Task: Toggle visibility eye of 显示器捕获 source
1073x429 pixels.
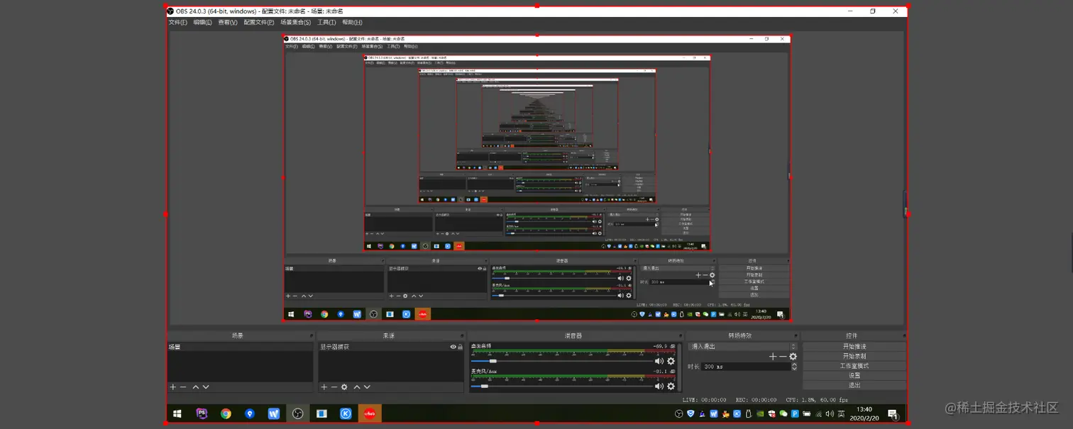Action: pos(453,347)
